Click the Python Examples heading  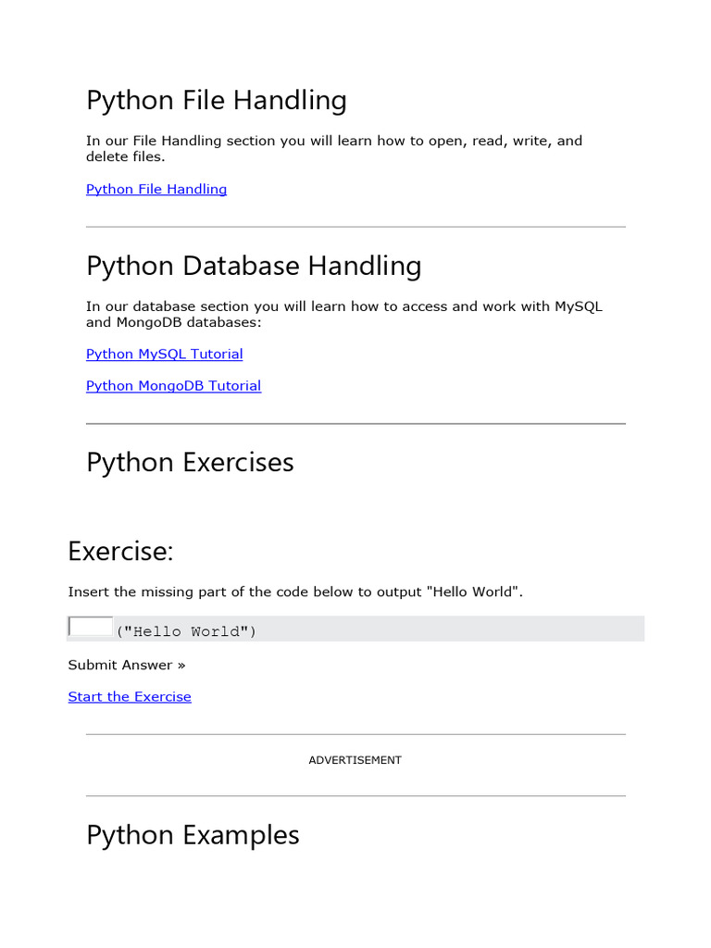pos(193,834)
